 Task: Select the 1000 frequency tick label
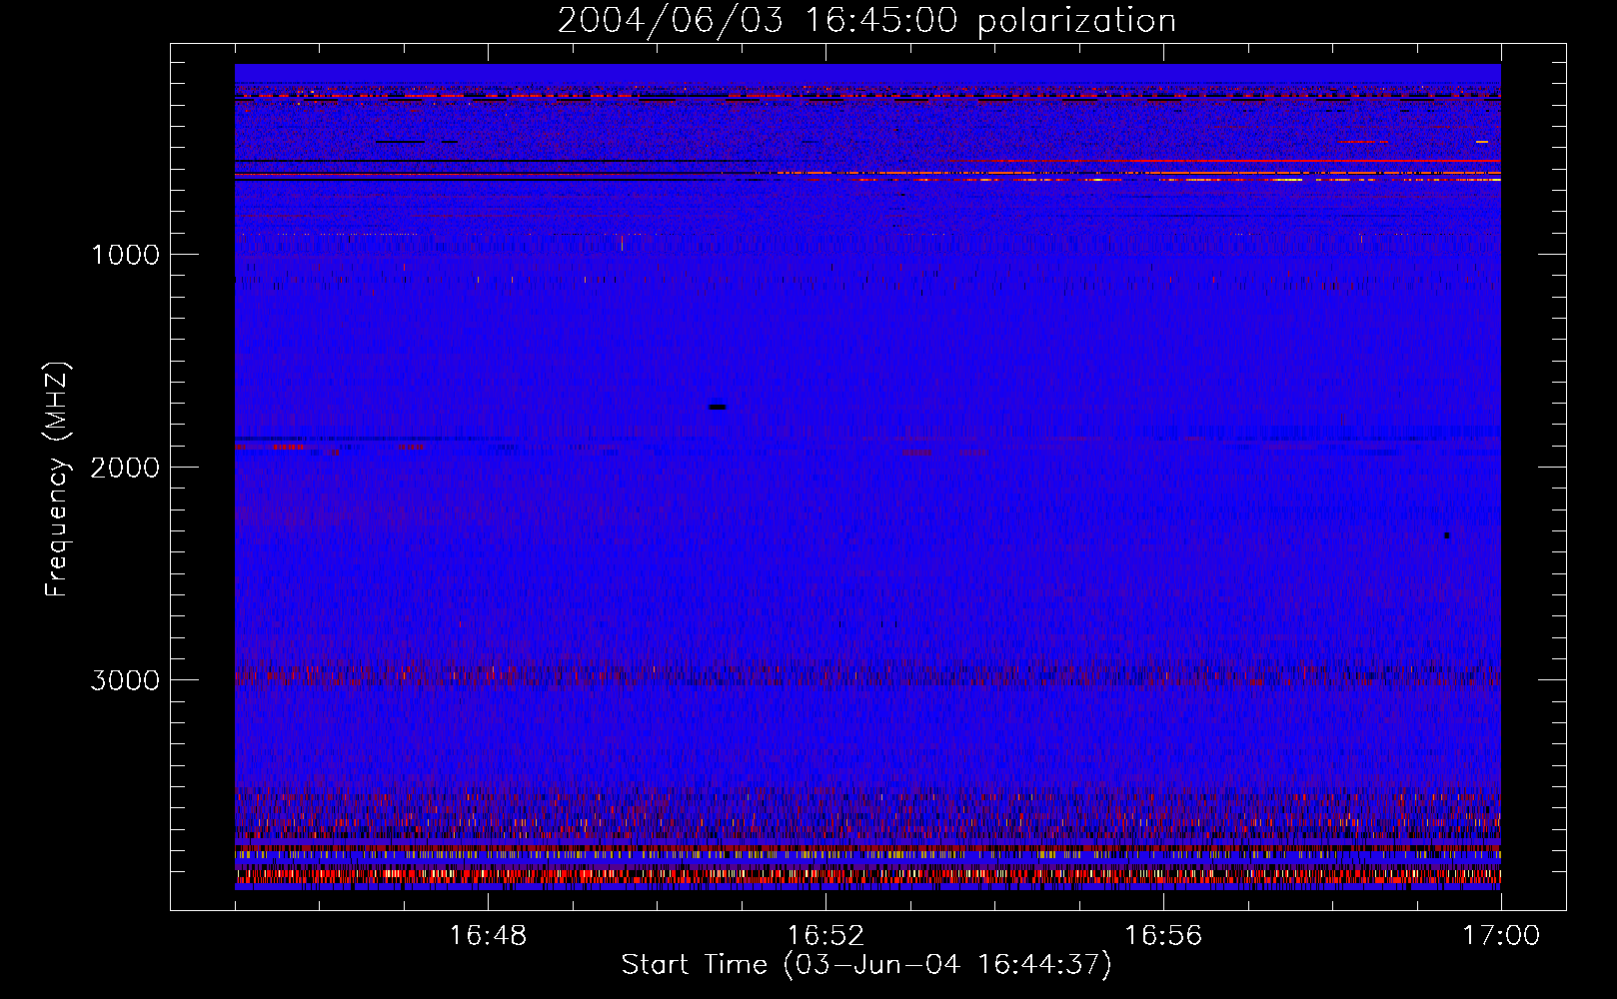tap(125, 255)
